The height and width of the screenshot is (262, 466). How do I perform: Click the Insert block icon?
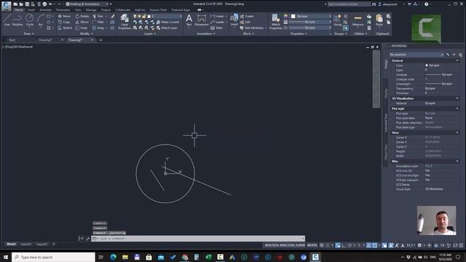234,20
